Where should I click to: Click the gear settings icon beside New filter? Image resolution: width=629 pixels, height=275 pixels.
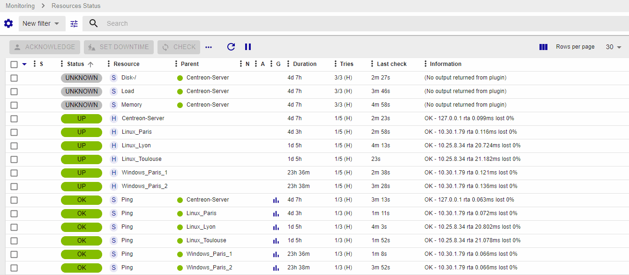tap(8, 23)
